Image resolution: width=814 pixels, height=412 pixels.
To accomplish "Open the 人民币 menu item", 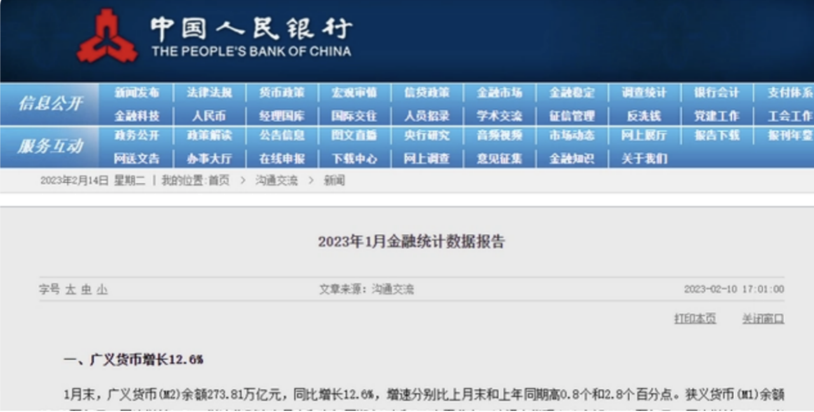I will click(210, 116).
